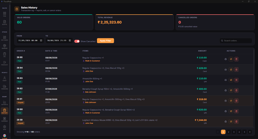Screen dimensions: 258x139
Task: Open the Product sidebar item
Action: 5,63
